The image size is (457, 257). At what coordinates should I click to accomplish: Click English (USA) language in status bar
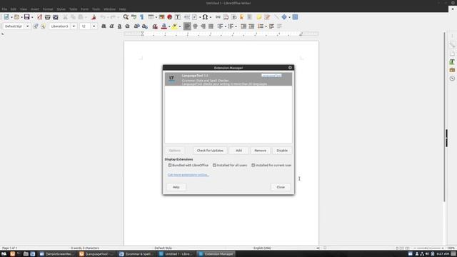262,248
